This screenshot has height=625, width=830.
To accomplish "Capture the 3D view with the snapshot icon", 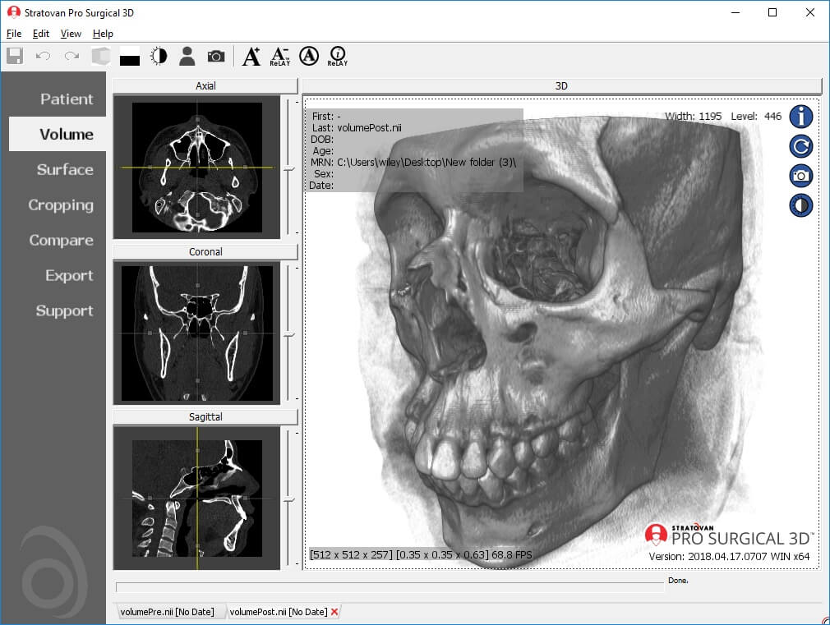I will point(800,176).
